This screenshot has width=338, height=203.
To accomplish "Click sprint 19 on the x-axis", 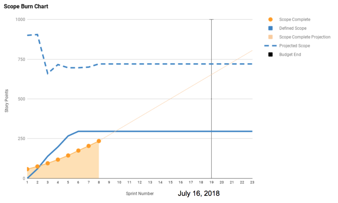I will [x=211, y=182].
